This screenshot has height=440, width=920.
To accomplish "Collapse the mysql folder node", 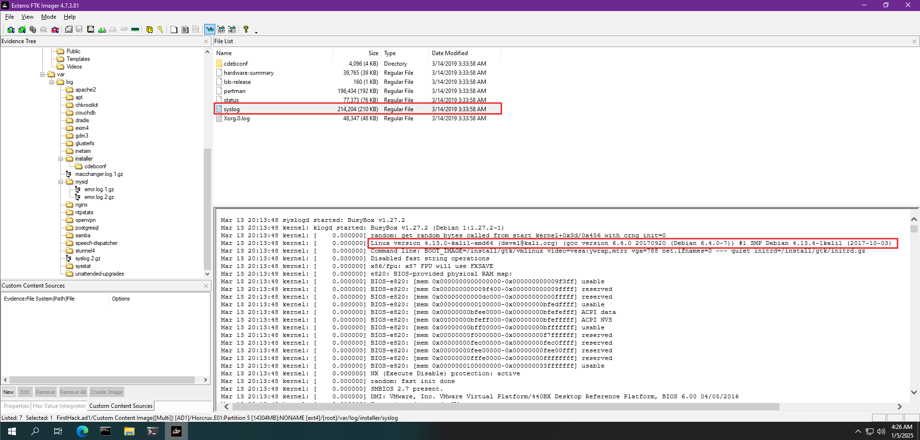I will (x=61, y=182).
